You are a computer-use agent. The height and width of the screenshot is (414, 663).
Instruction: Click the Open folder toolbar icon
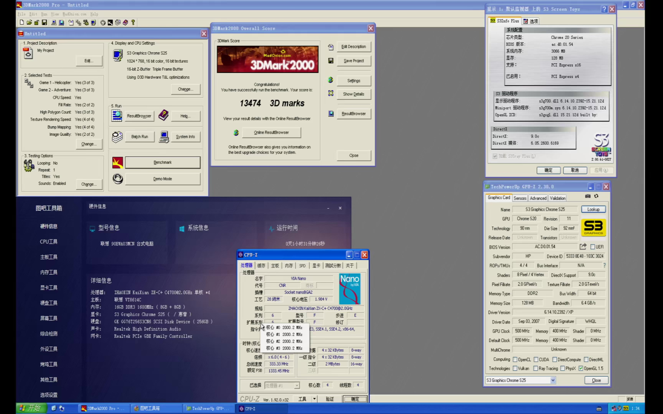(x=29, y=23)
